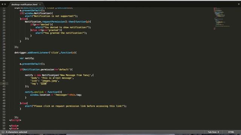Open the Tab Size: 4 menu
This screenshot has height=135, width=241.
[x=214, y=132]
